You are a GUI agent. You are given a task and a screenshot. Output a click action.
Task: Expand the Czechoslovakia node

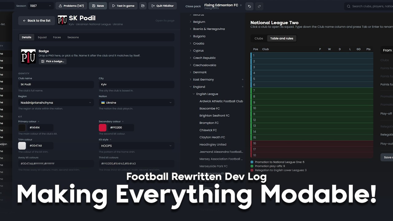coord(190,65)
